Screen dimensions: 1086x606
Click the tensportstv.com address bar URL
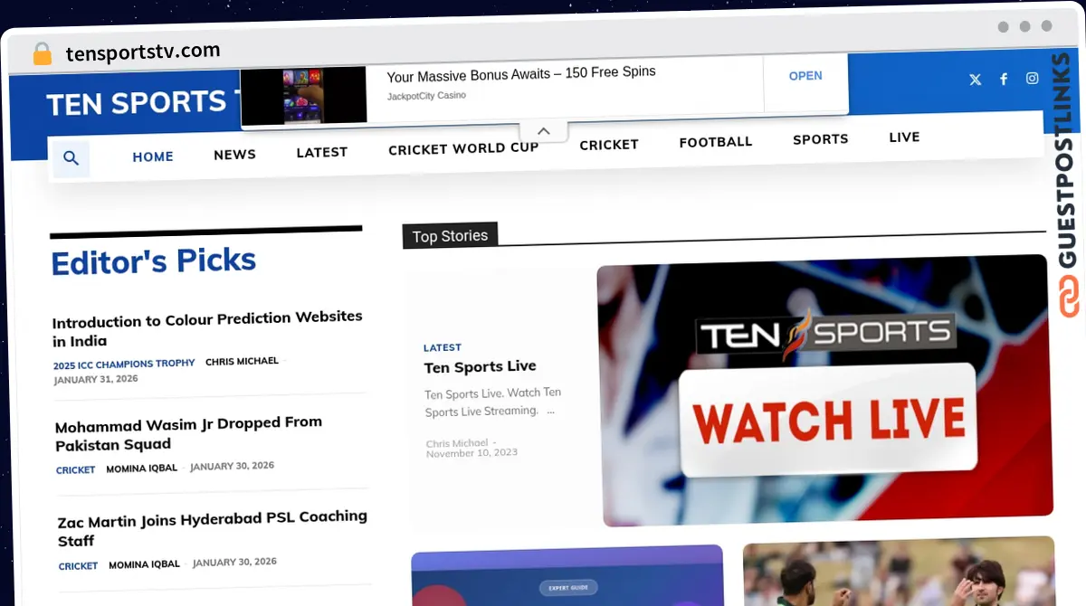click(143, 52)
